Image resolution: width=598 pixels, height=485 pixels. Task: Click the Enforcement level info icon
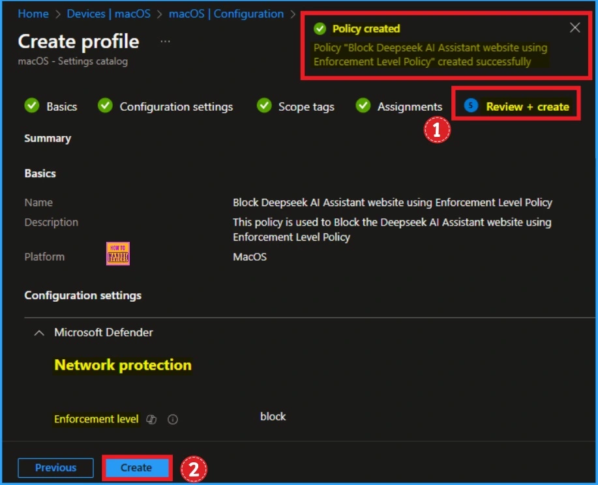click(173, 419)
